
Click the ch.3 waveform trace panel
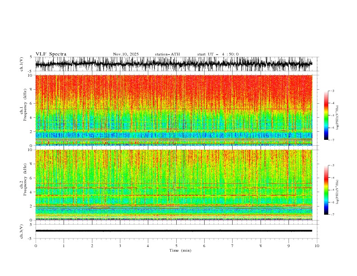[177, 231]
